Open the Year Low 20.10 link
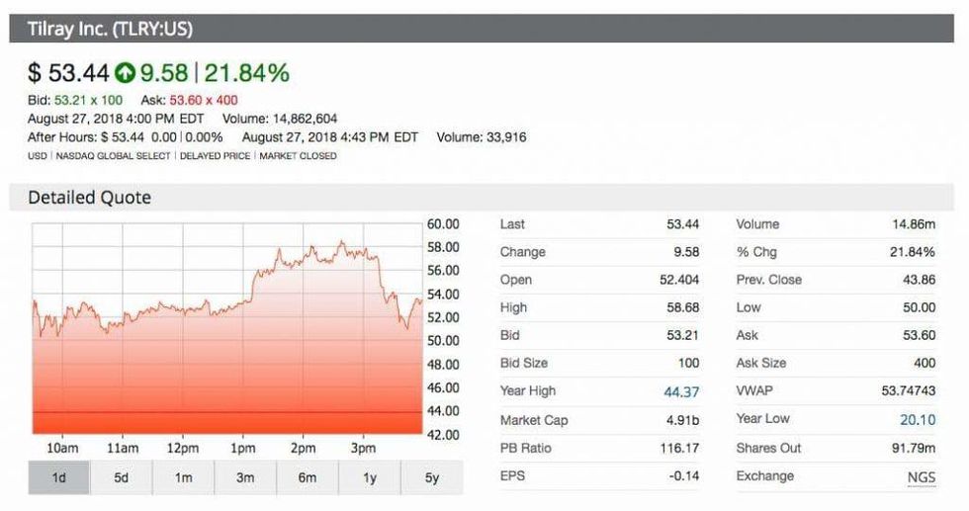The image size is (969, 511). pyautogui.click(x=917, y=419)
